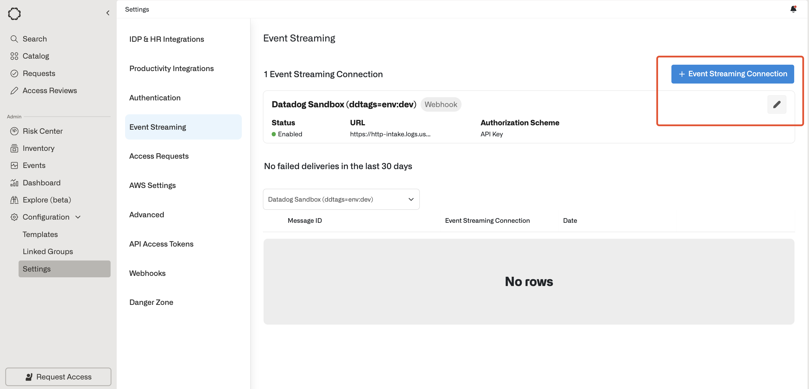Edit Datadog Sandbox connection with pencil icon
This screenshot has height=389, width=809.
pos(777,104)
